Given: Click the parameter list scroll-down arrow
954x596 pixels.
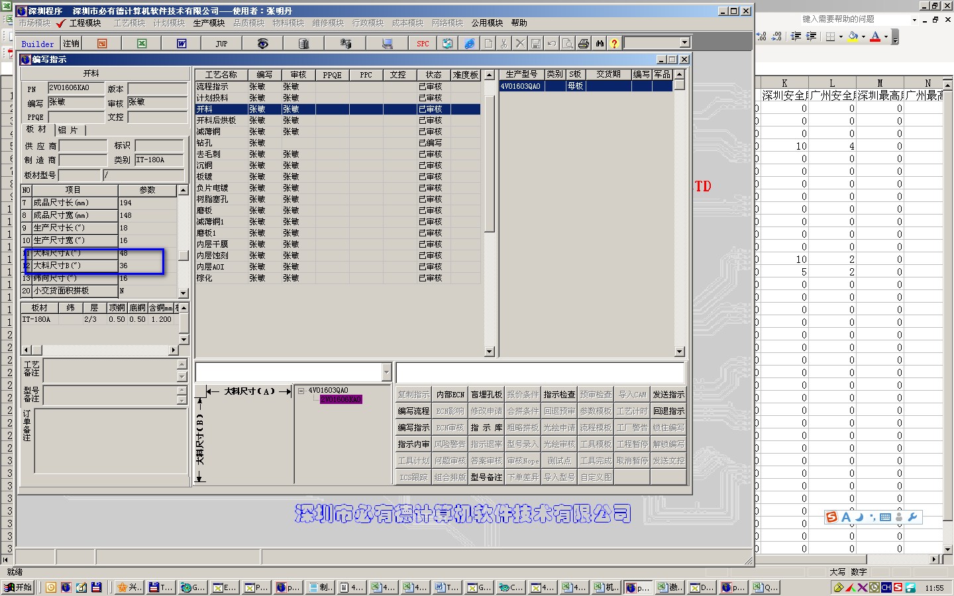Looking at the screenshot, I should [184, 293].
